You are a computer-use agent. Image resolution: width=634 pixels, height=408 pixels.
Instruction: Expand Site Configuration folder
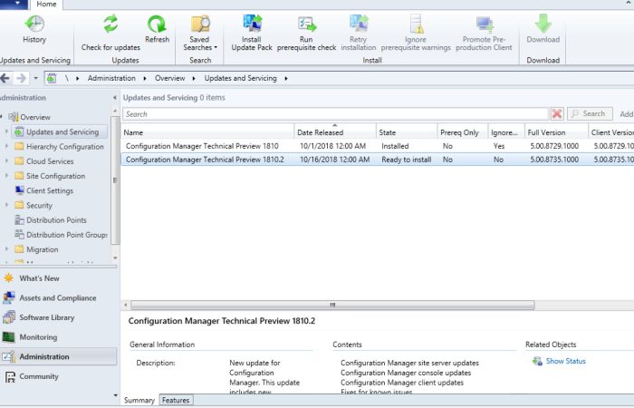point(6,176)
